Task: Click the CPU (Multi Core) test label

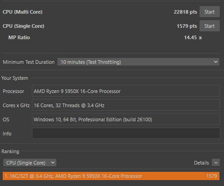Action: pos(22,12)
